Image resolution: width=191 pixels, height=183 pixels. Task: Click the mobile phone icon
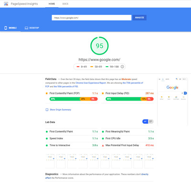pos(6,28)
